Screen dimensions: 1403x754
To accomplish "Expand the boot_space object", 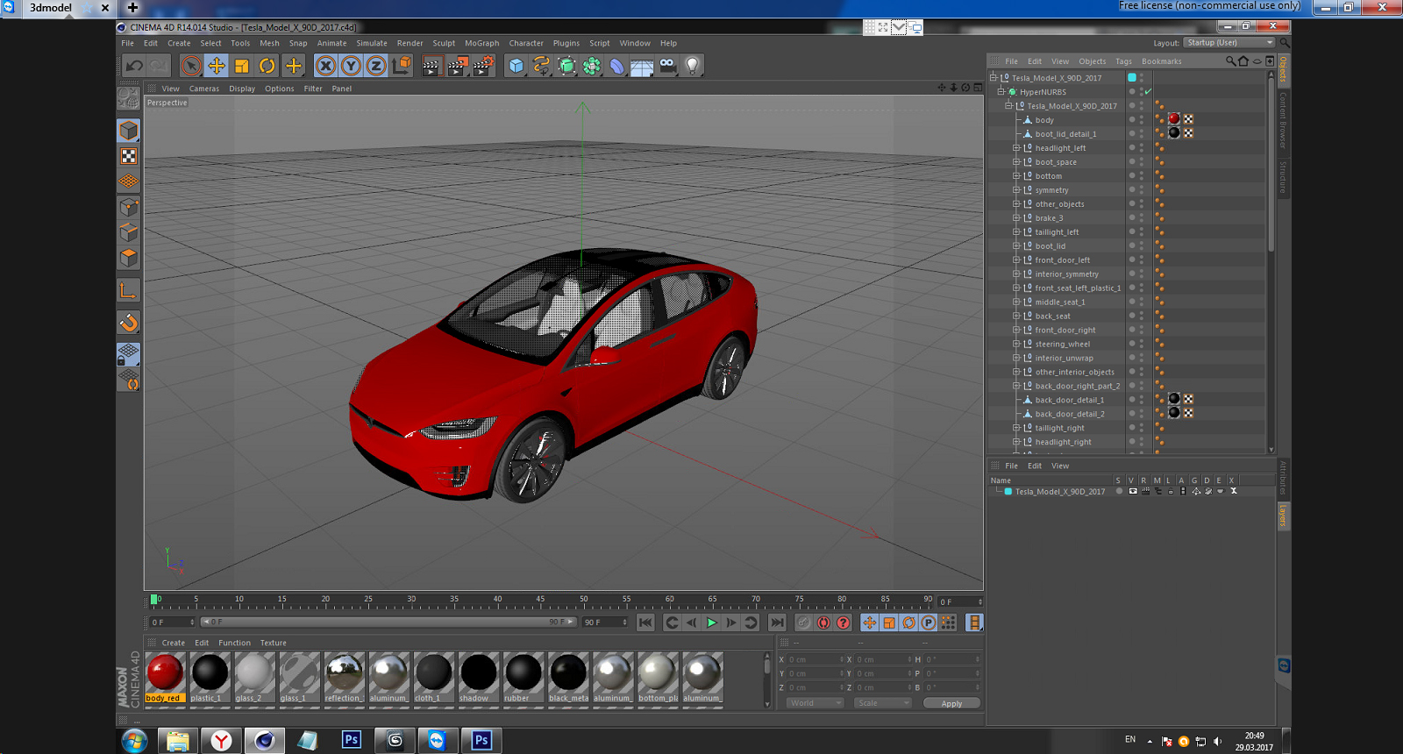I will [x=1016, y=162].
